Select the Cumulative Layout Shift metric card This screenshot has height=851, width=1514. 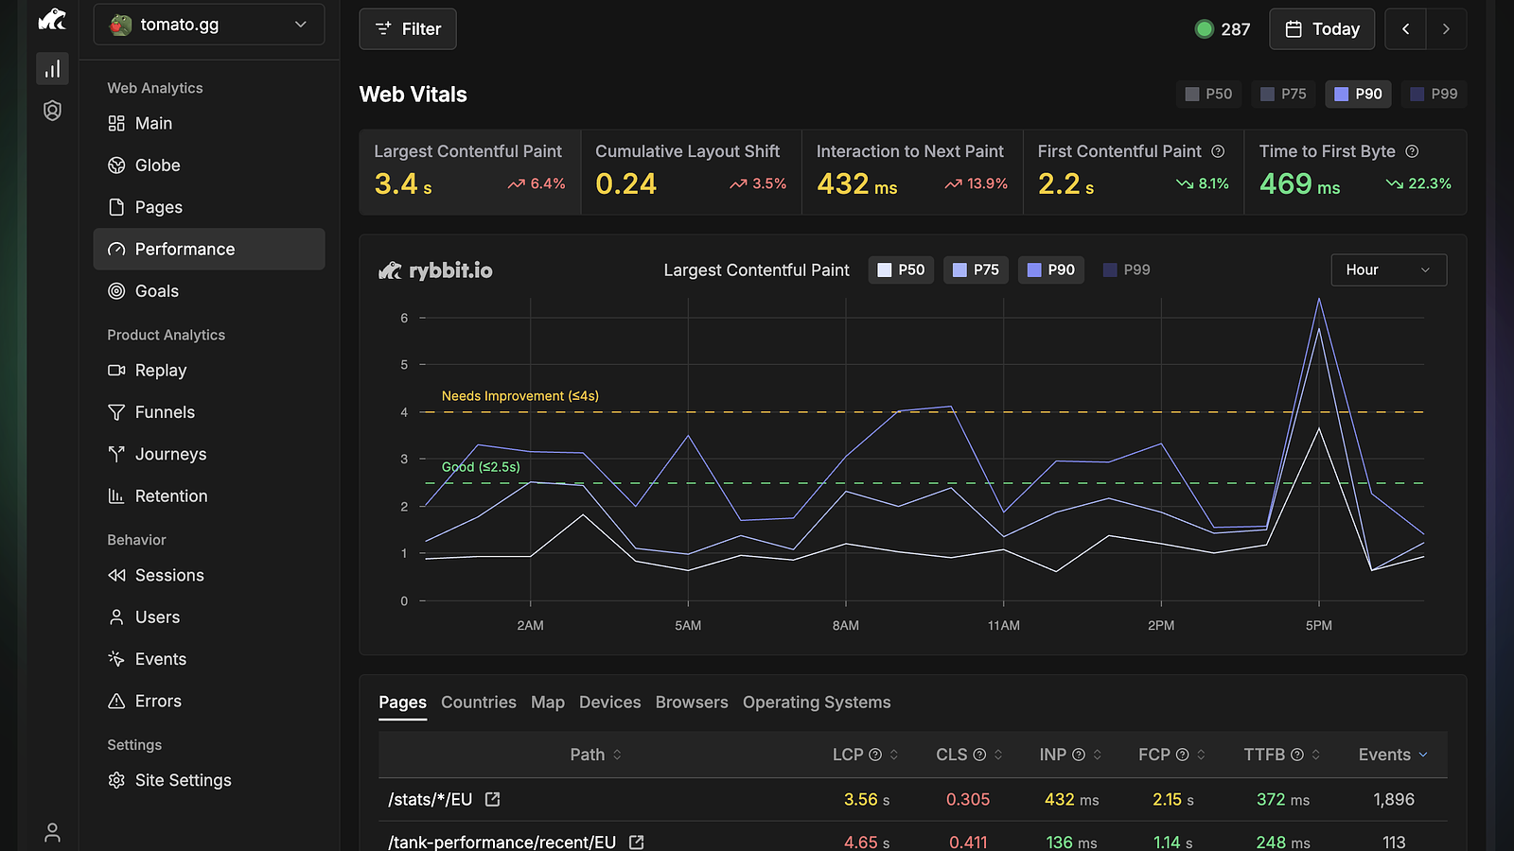click(x=692, y=172)
